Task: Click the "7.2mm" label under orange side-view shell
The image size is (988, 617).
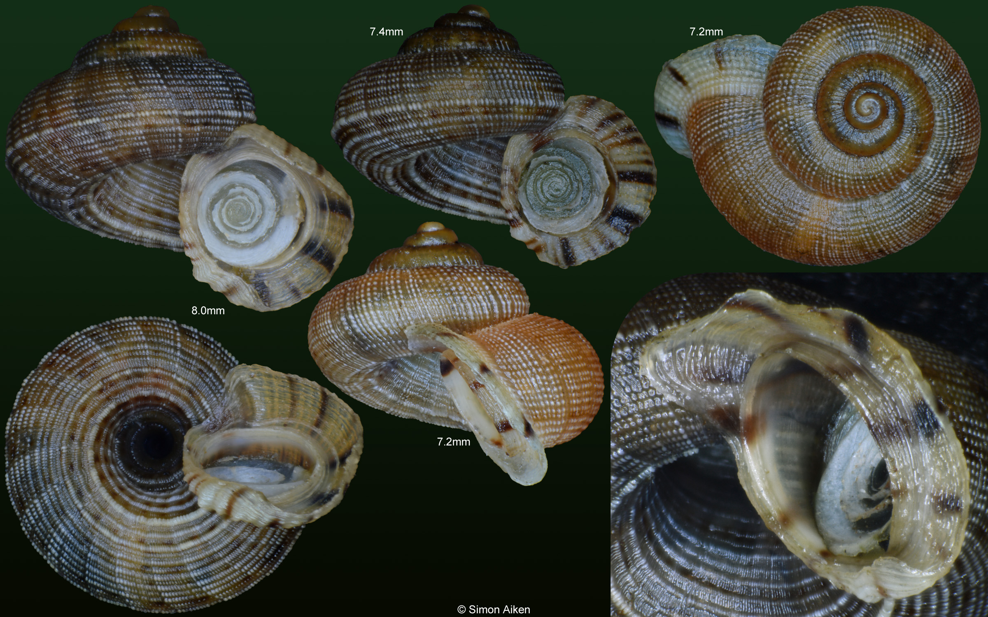Action: 453,442
